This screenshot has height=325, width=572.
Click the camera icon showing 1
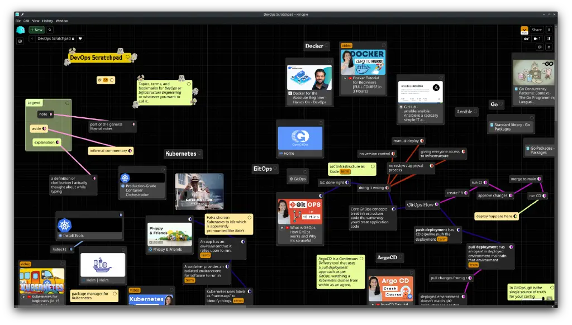pyautogui.click(x=537, y=39)
